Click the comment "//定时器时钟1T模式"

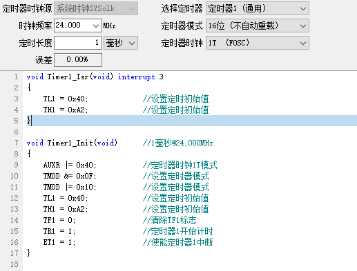180,165
